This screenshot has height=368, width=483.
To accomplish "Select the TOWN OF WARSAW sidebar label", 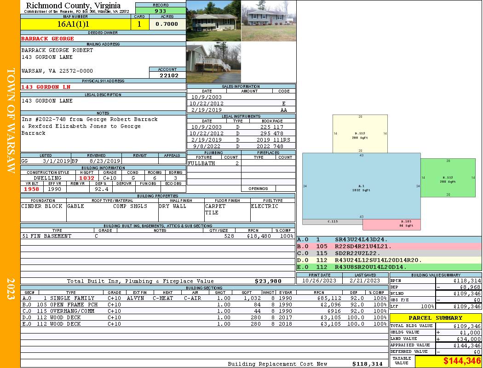I will point(11,121).
